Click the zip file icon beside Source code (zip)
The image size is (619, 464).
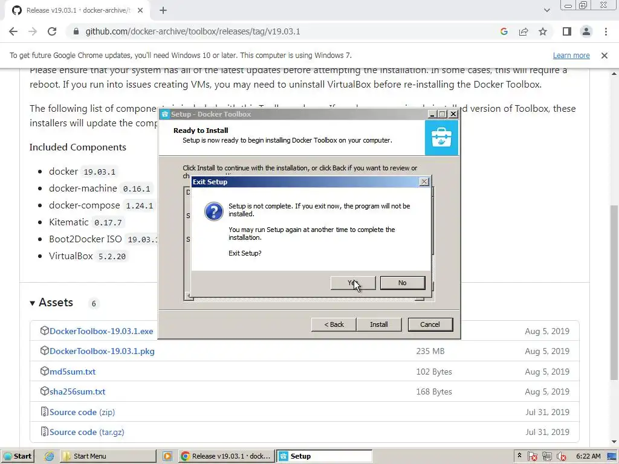pyautogui.click(x=45, y=412)
